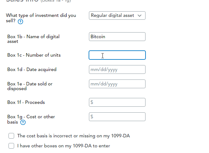The image size is (209, 153).
Task: Click the 'Box 1d - Date acquired' label
Action: click(32, 69)
